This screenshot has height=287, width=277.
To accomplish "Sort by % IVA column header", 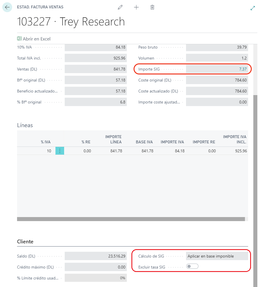I will (x=46, y=142).
